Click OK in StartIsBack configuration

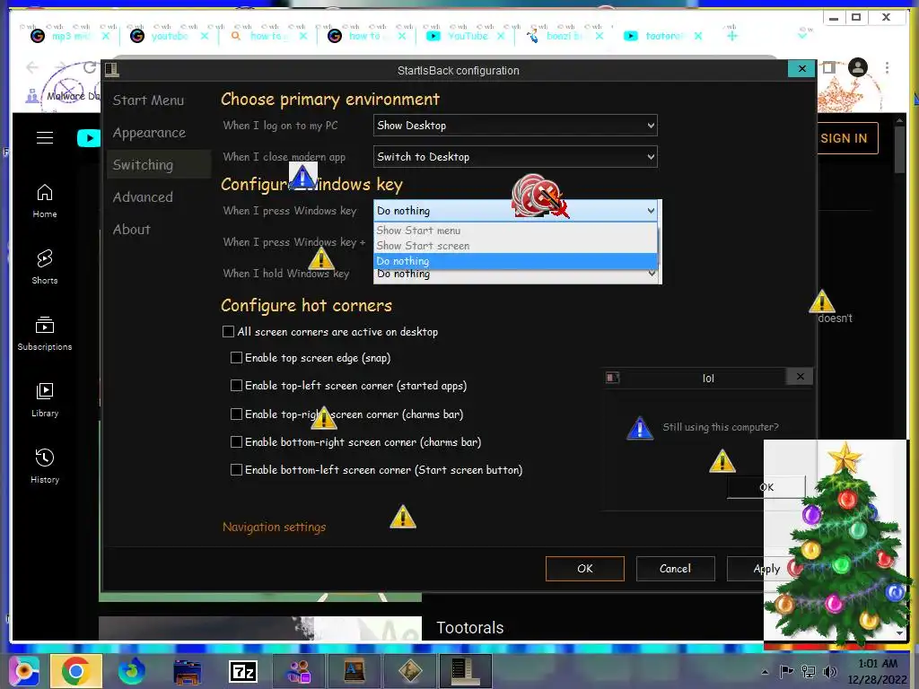[585, 568]
